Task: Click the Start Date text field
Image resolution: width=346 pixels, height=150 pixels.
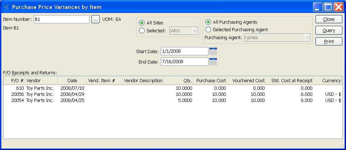Action: 184,51
